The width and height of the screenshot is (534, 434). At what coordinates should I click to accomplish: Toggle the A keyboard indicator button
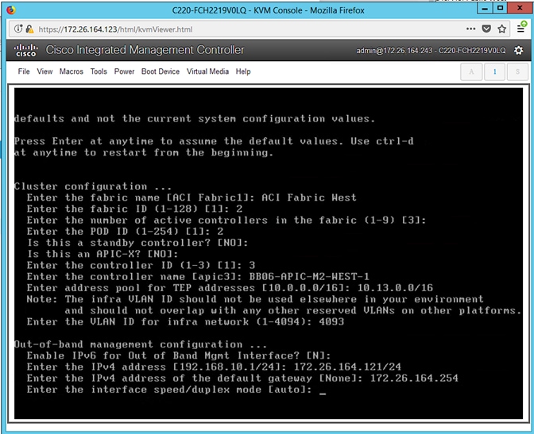471,71
